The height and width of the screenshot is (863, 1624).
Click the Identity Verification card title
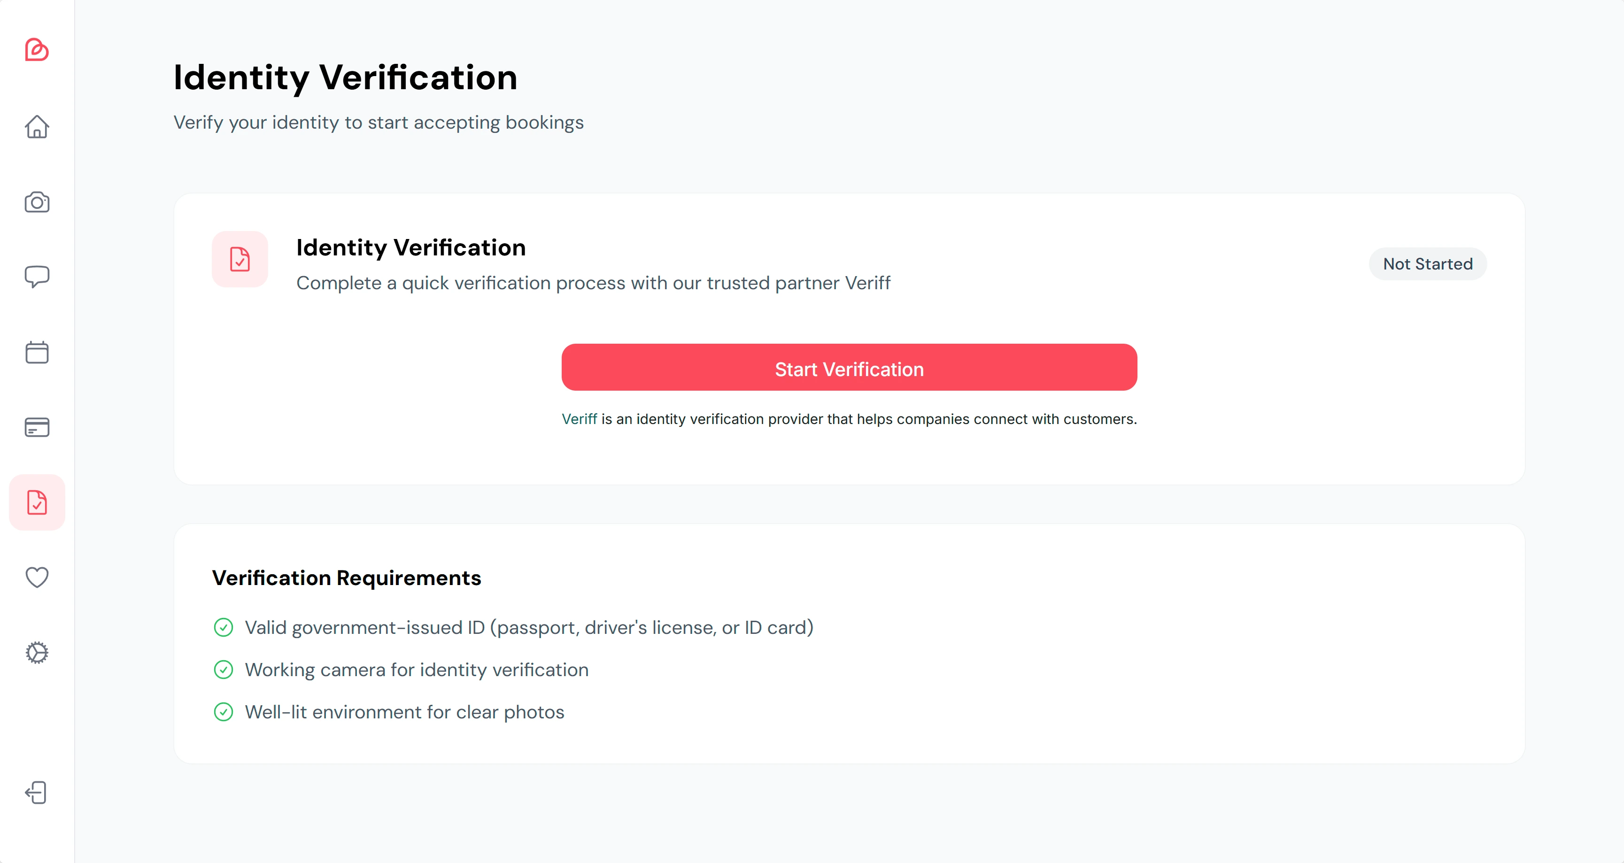pos(410,248)
